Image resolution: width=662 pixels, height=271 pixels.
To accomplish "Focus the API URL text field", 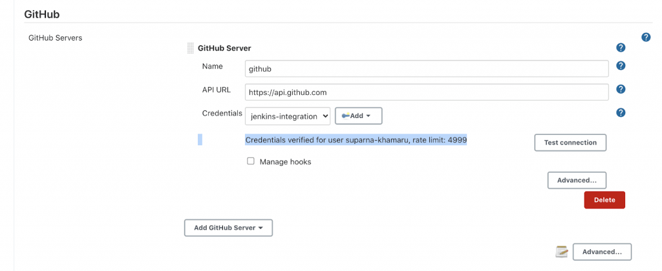I will [x=427, y=92].
